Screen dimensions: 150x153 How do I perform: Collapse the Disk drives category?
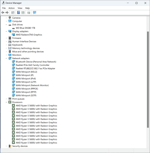click(6, 25)
